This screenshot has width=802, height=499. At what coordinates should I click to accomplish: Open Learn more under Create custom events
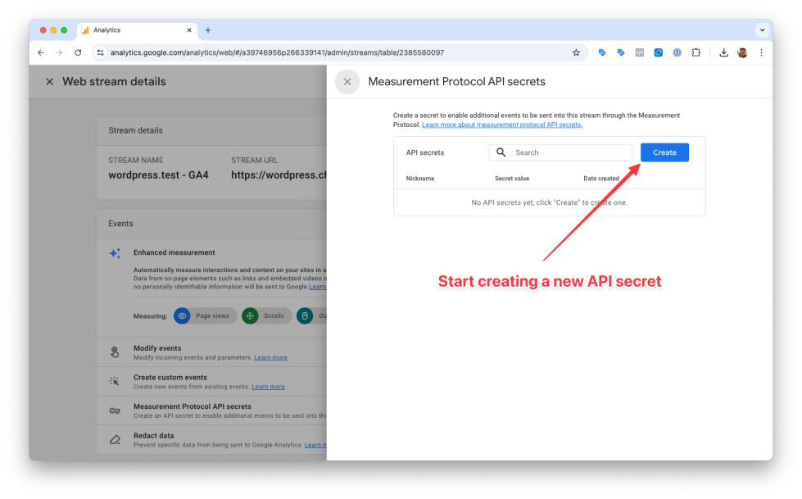click(x=268, y=387)
